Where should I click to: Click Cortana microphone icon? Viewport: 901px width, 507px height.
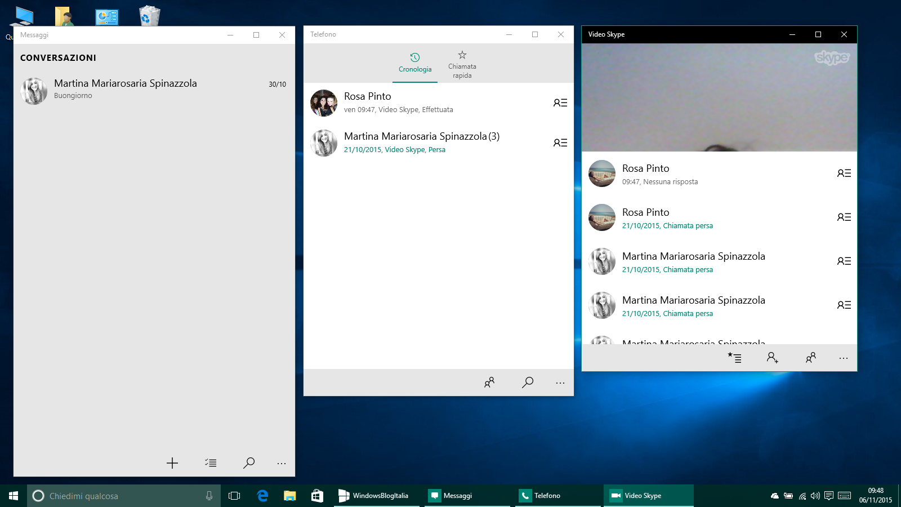209,496
